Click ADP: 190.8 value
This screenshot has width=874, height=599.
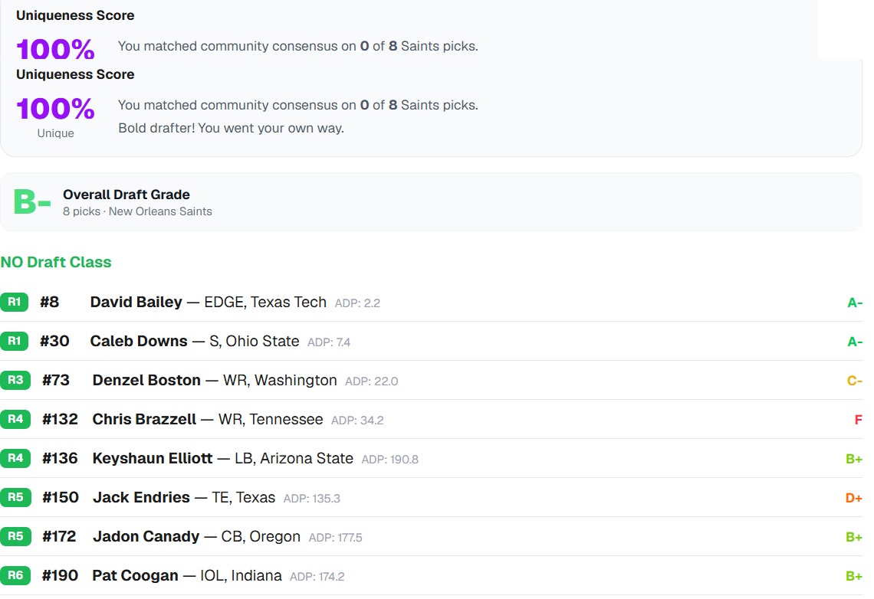click(x=390, y=459)
